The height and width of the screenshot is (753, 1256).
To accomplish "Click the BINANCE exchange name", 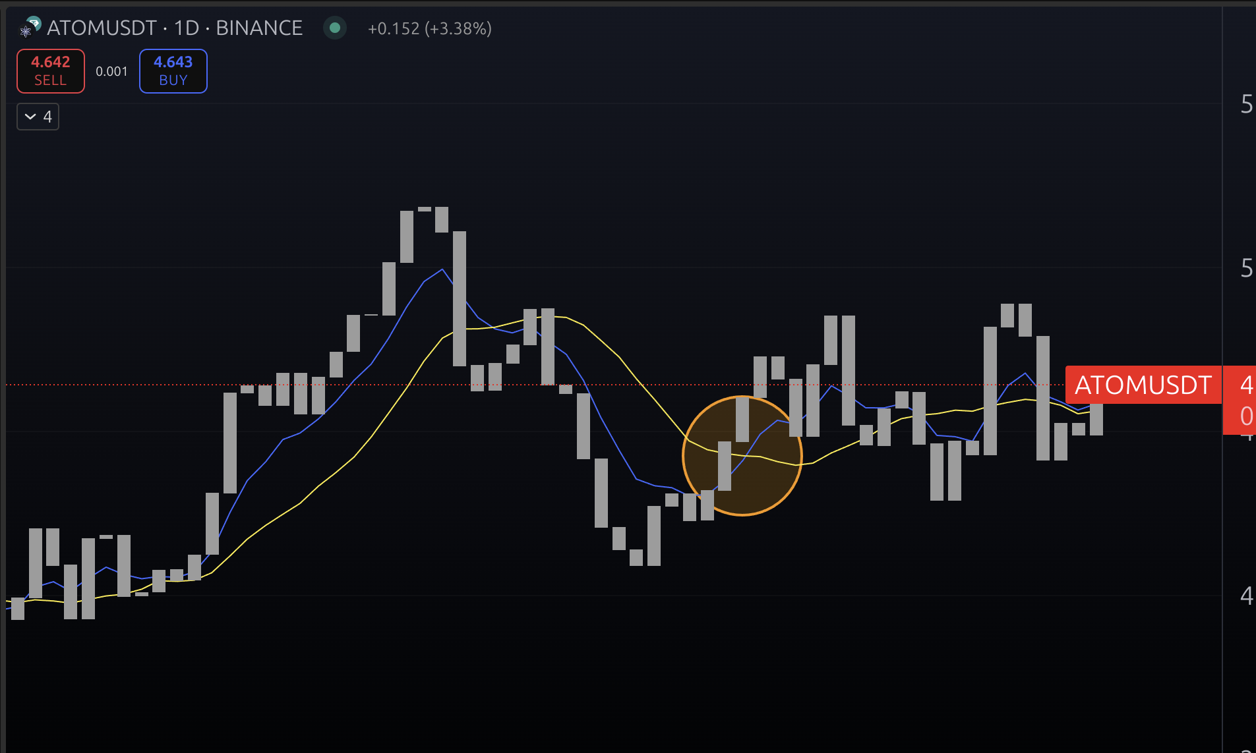I will click(260, 28).
